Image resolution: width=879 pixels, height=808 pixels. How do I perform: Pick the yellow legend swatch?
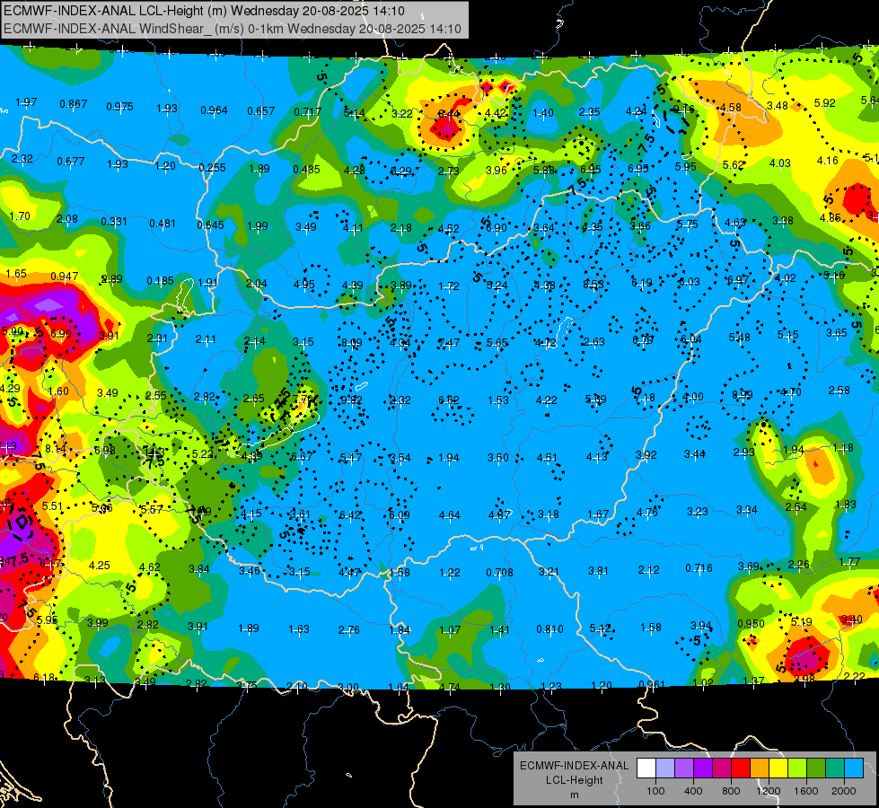[778, 768]
